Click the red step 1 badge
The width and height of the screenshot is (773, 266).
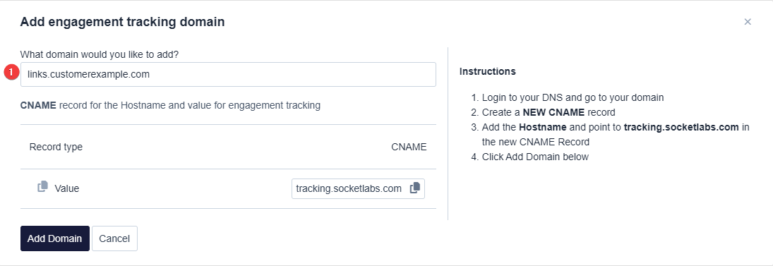[x=11, y=73]
